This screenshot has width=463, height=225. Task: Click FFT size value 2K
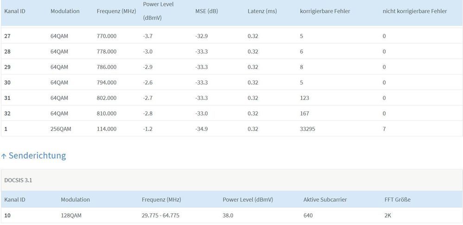point(388,216)
